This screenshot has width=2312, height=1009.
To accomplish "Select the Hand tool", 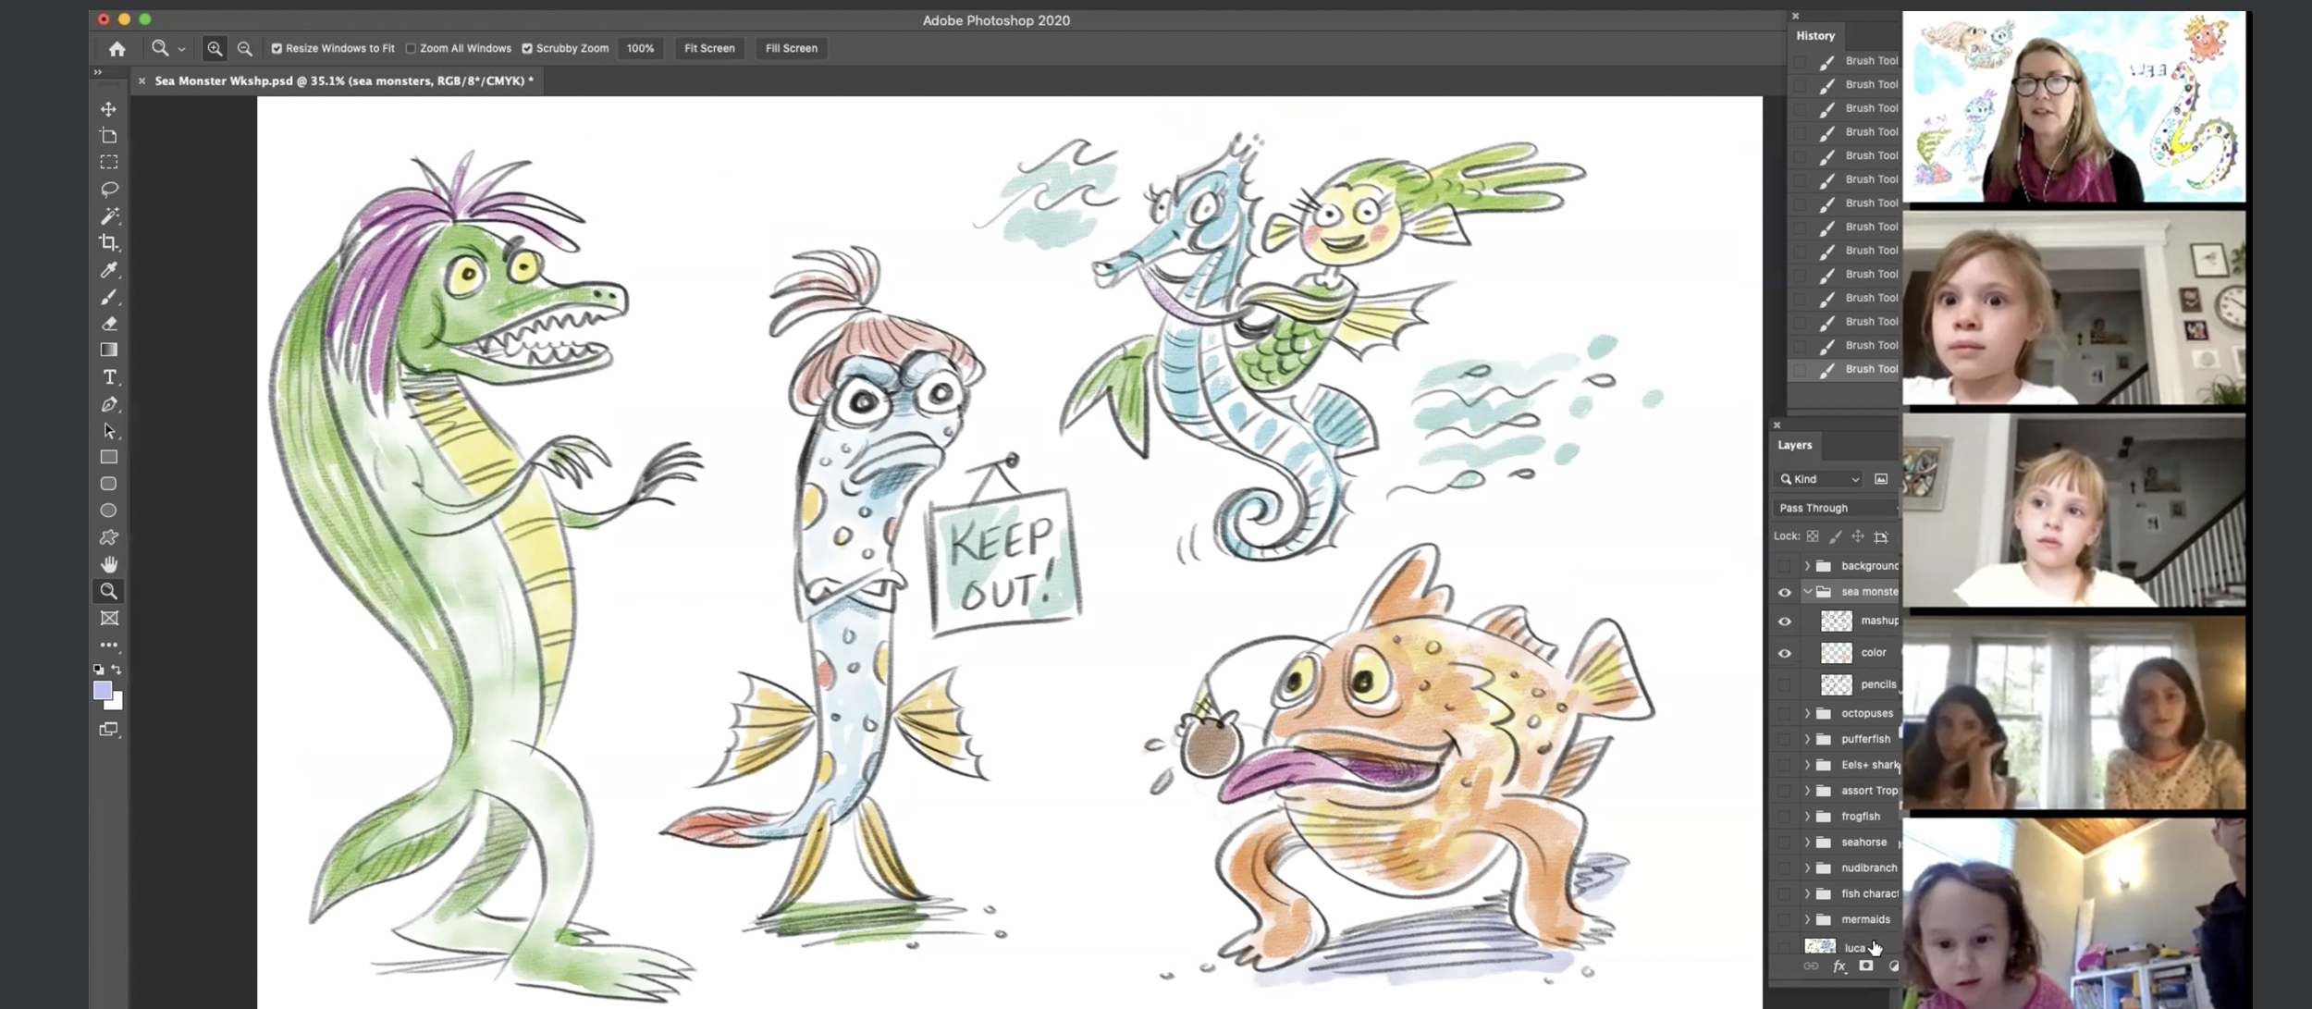I will 109,564.
